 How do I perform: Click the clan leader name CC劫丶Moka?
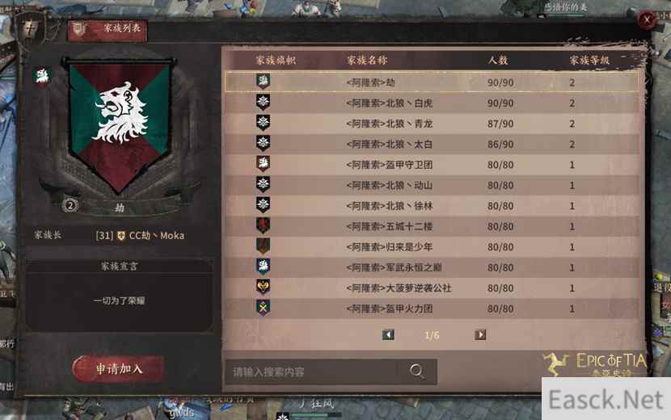pyautogui.click(x=156, y=236)
